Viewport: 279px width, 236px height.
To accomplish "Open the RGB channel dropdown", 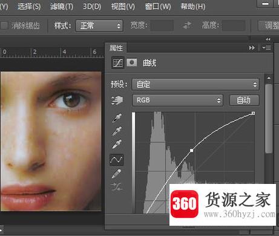I will (x=177, y=100).
